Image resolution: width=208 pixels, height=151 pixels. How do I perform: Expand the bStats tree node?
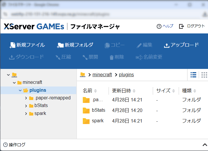click(x=26, y=106)
